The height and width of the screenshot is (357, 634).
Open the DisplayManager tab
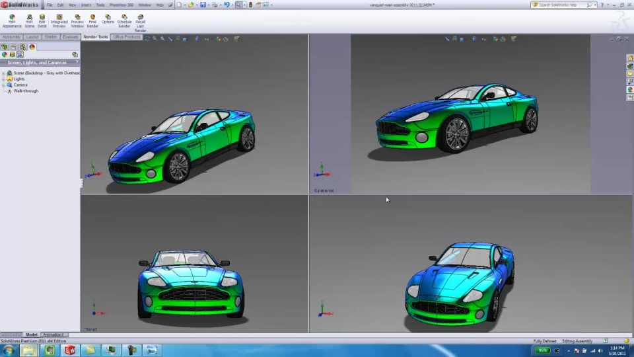pyautogui.click(x=32, y=47)
